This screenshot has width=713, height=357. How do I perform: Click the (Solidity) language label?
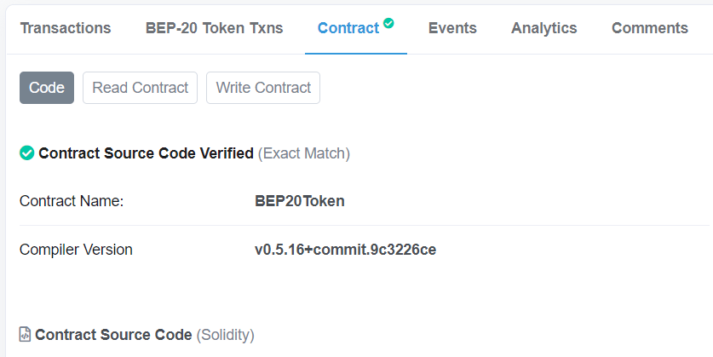tap(226, 335)
